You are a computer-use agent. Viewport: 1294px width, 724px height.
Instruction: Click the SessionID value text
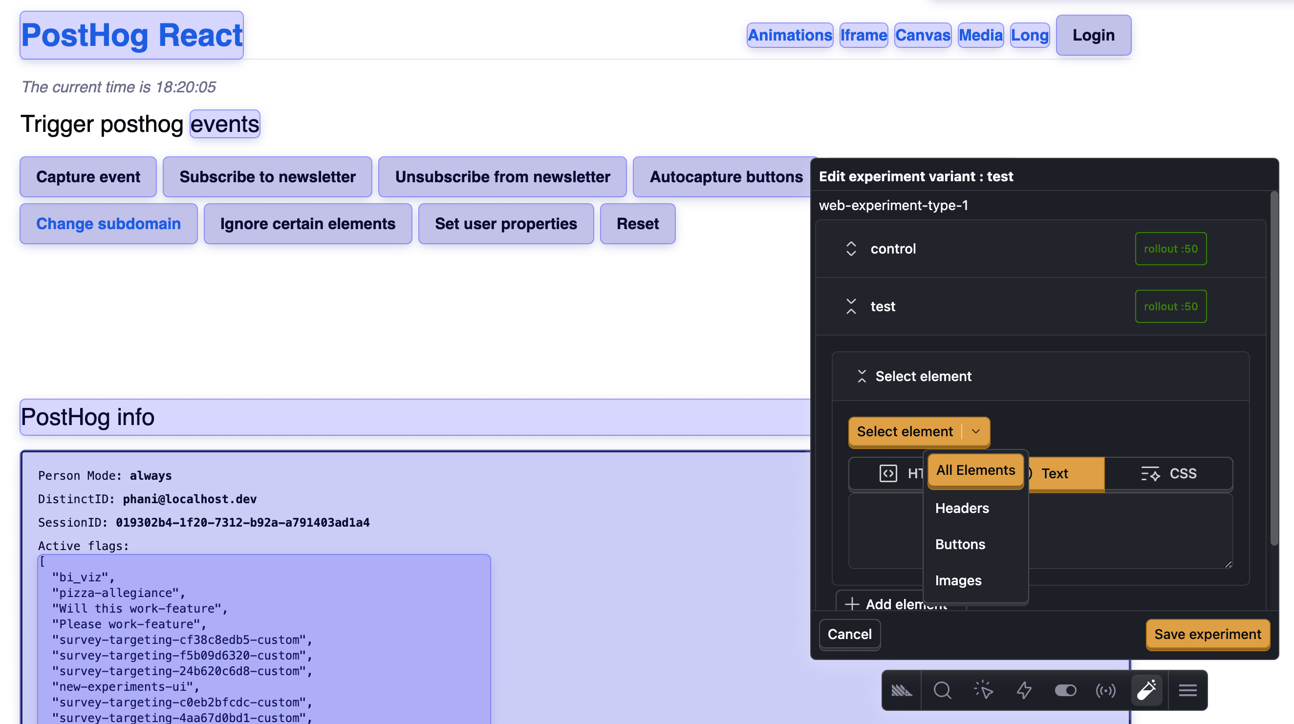click(242, 523)
